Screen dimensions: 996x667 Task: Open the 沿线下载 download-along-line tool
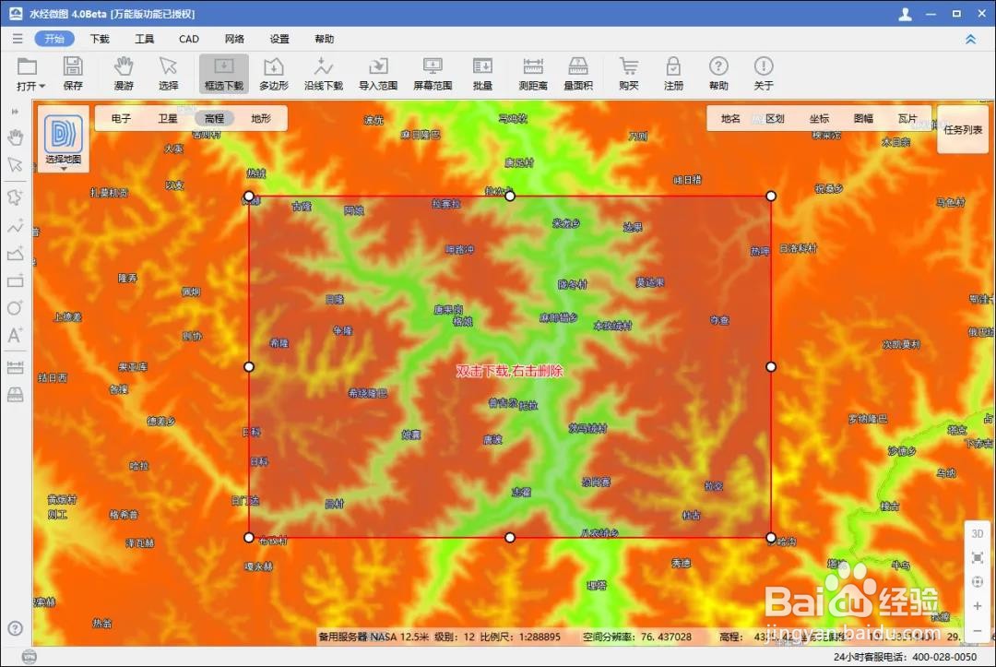coord(324,73)
